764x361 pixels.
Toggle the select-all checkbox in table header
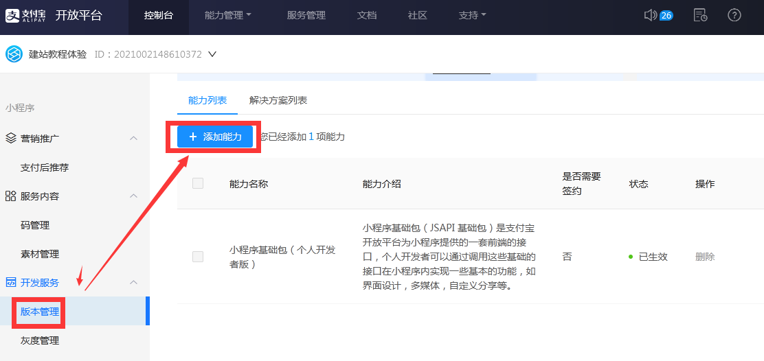coord(198,183)
